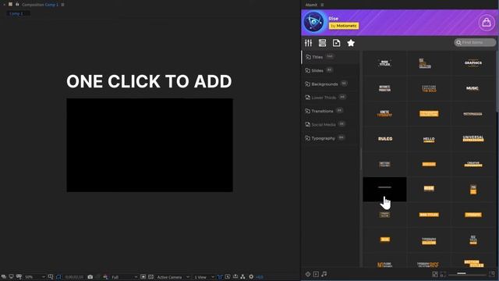Toggle the mask and shape path visibility
499x281 pixels.
(58, 277)
